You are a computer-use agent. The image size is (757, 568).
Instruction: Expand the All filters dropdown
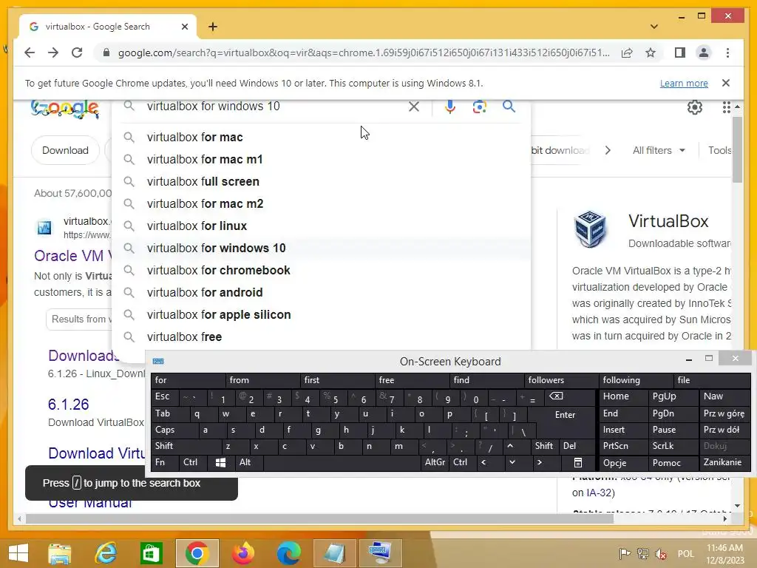tap(659, 150)
